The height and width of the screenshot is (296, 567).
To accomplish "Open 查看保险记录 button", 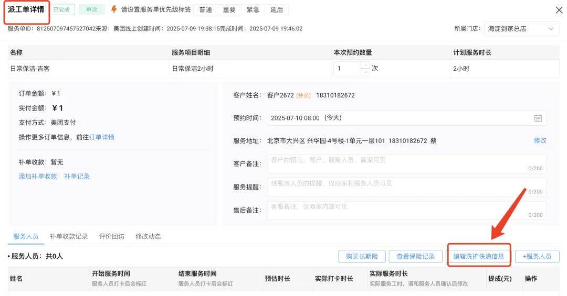I will click(415, 256).
